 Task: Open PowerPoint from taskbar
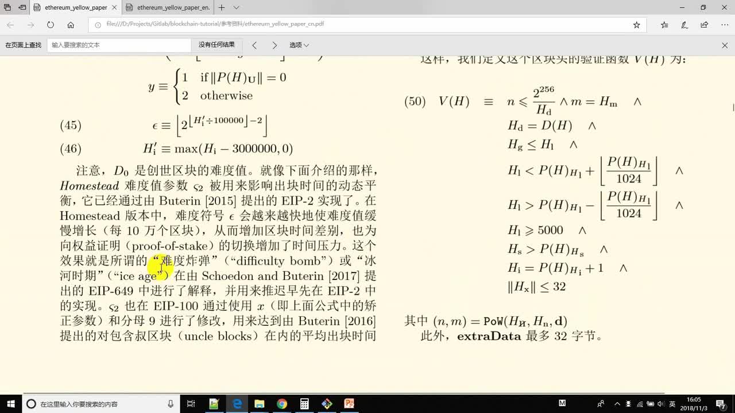point(349,404)
